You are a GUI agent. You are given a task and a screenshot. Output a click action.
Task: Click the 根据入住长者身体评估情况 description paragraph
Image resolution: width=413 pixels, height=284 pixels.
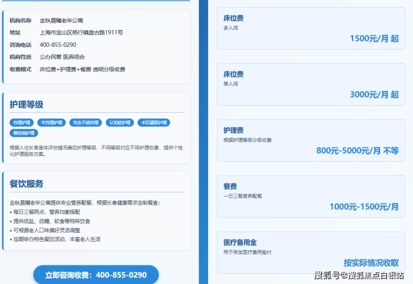pos(96,151)
